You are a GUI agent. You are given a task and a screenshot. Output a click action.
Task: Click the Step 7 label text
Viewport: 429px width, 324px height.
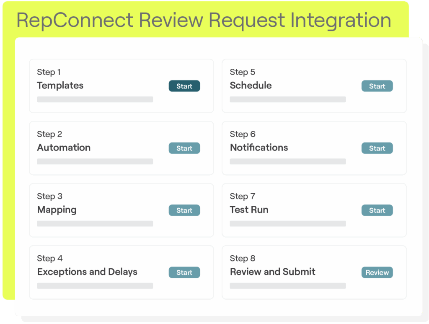click(243, 196)
